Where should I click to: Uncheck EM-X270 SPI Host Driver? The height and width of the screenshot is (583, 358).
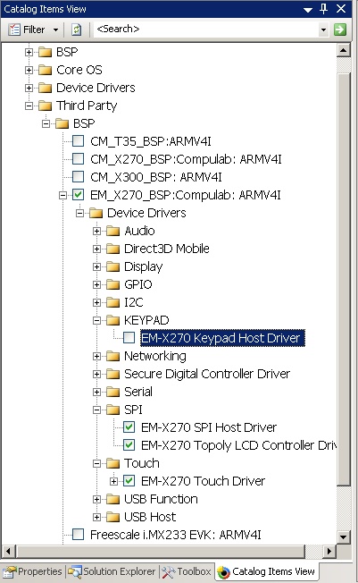tap(129, 427)
